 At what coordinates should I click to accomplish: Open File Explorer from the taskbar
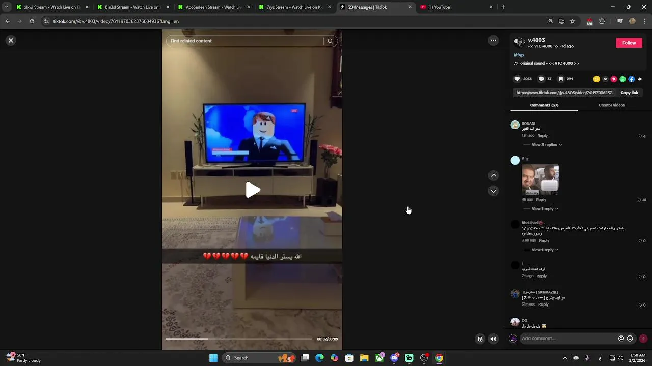pos(364,358)
